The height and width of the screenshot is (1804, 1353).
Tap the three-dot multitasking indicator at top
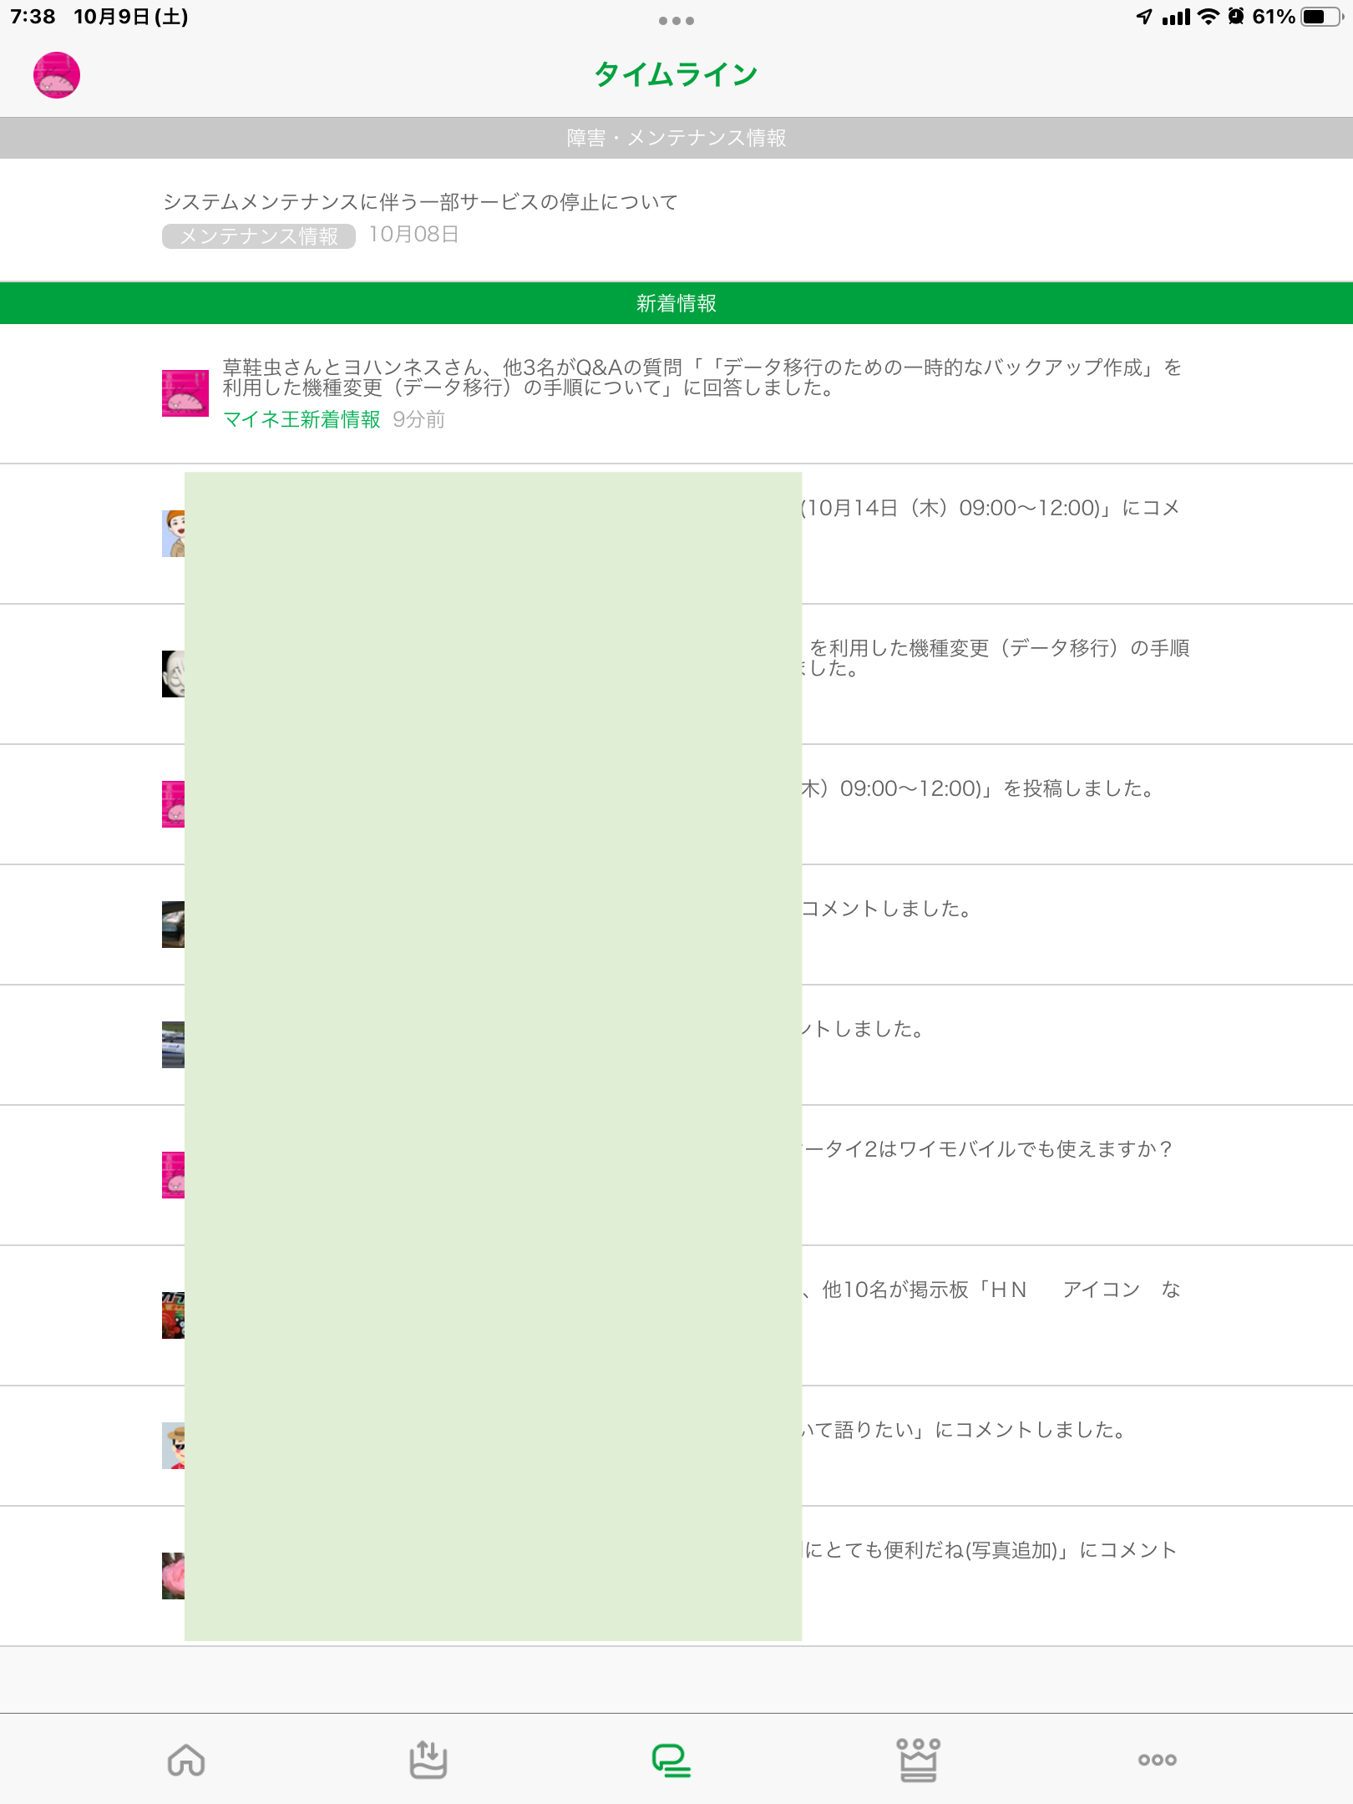[x=676, y=21]
